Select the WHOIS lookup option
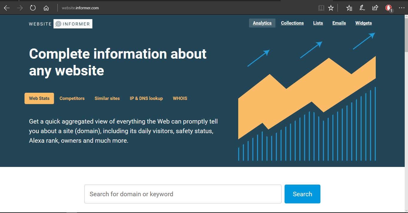This screenshot has height=213, width=408. pos(180,98)
